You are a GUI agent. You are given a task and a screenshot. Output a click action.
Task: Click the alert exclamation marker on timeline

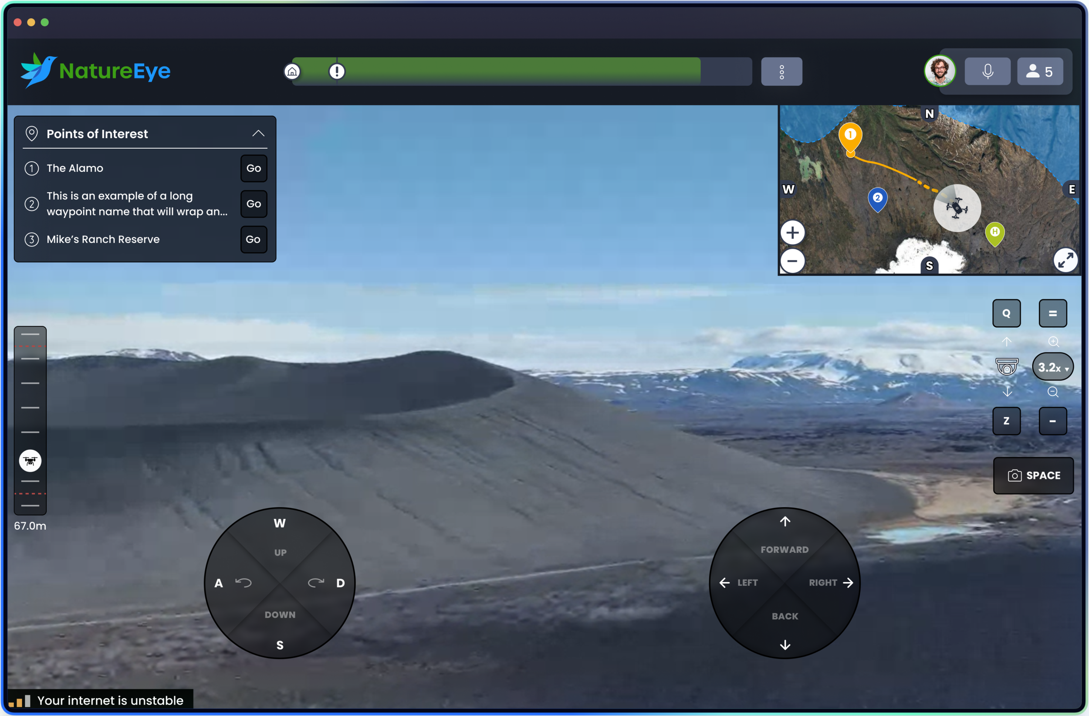(x=337, y=71)
